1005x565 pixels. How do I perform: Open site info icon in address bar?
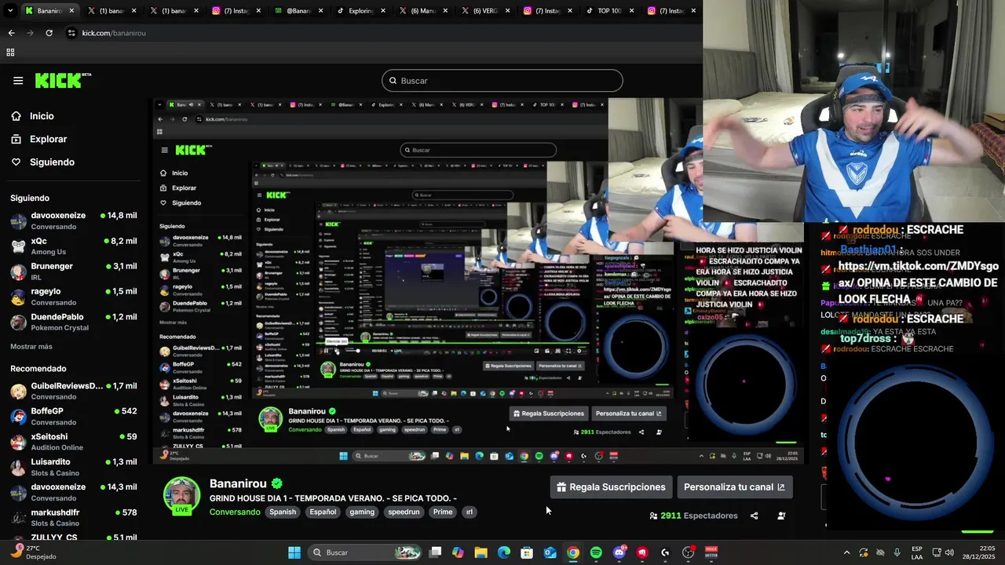point(71,33)
